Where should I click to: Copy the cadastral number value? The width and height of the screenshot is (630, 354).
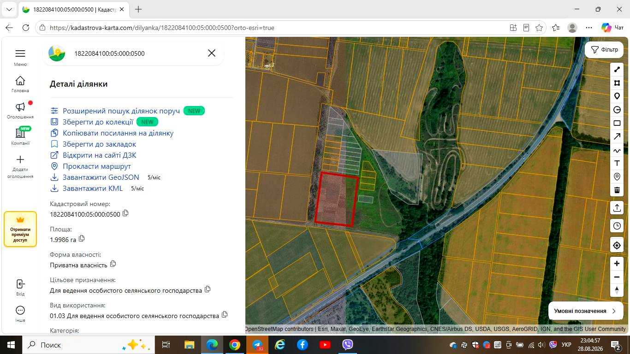[125, 213]
